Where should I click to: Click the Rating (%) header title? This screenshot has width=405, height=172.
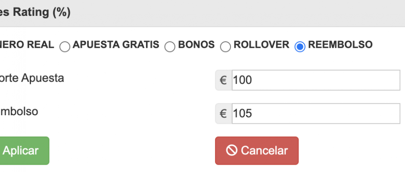[35, 12]
